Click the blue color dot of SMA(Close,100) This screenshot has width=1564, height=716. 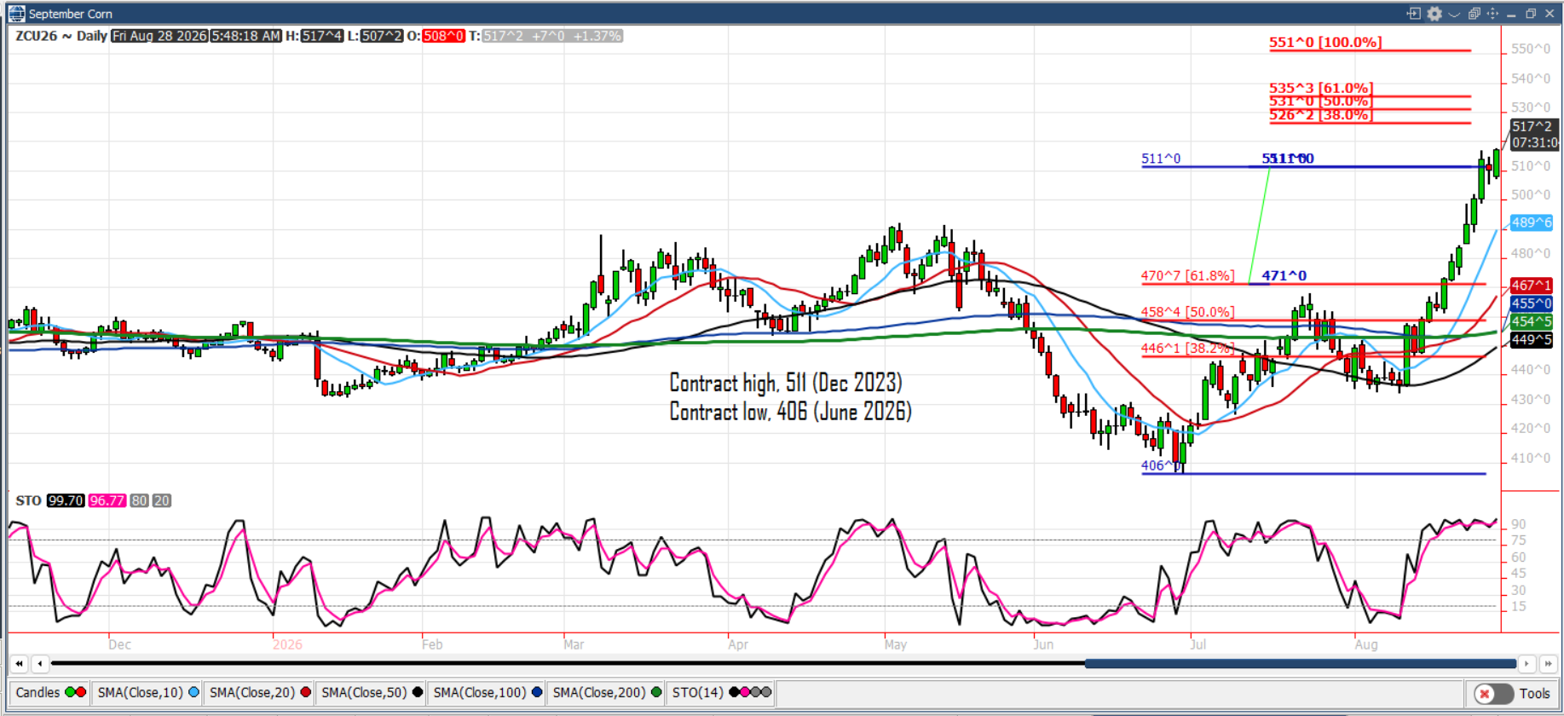point(537,692)
